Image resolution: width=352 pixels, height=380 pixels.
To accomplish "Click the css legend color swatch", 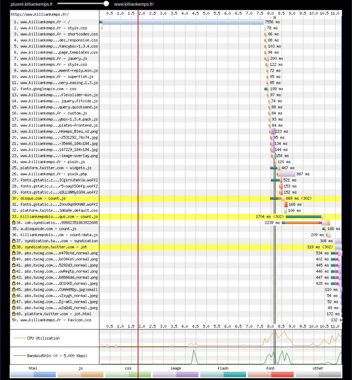I will 128,375.
